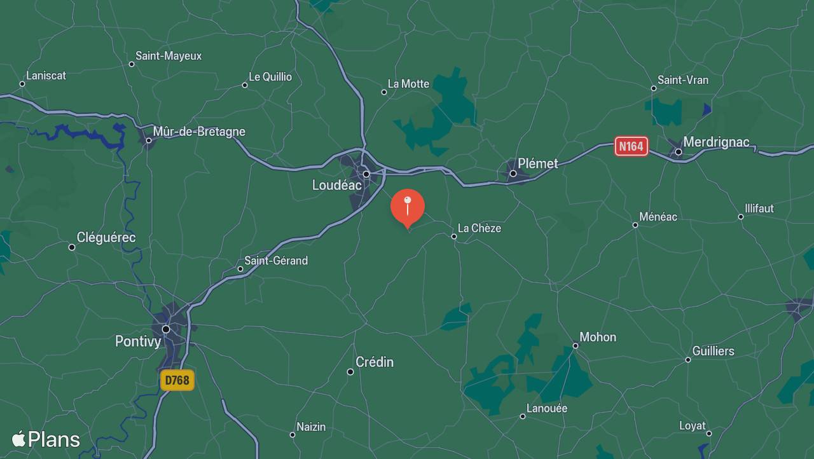
Task: Select the Pontivy city dot
Action: pos(166,329)
